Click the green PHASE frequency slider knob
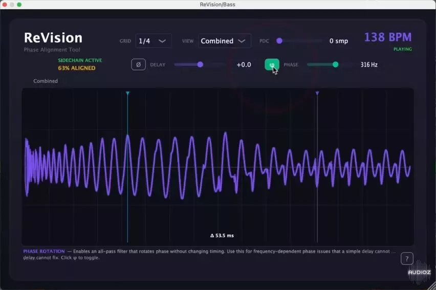This screenshot has height=290, width=436. click(x=336, y=64)
